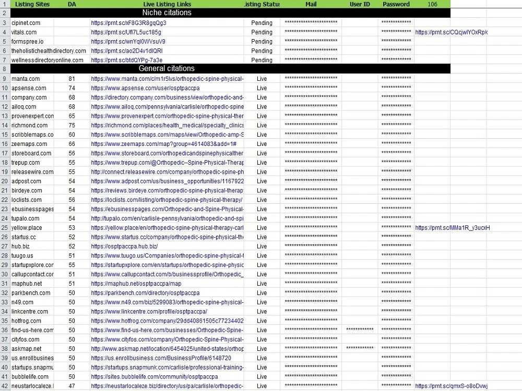Screen dimensions: 522x391
Task: Select the 'DA' column header cell
Action: click(x=72, y=4)
